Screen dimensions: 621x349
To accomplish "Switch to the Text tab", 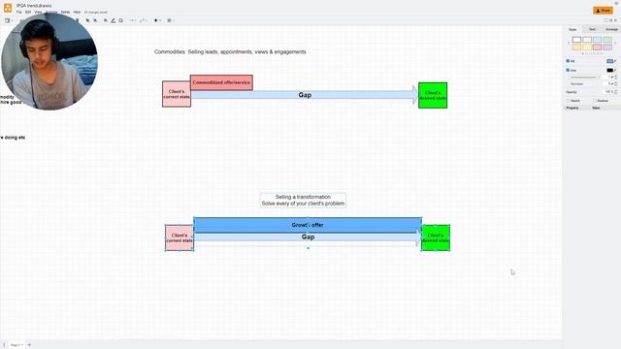I will coord(592,29).
